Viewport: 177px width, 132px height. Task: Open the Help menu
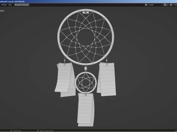tap(10, 5)
